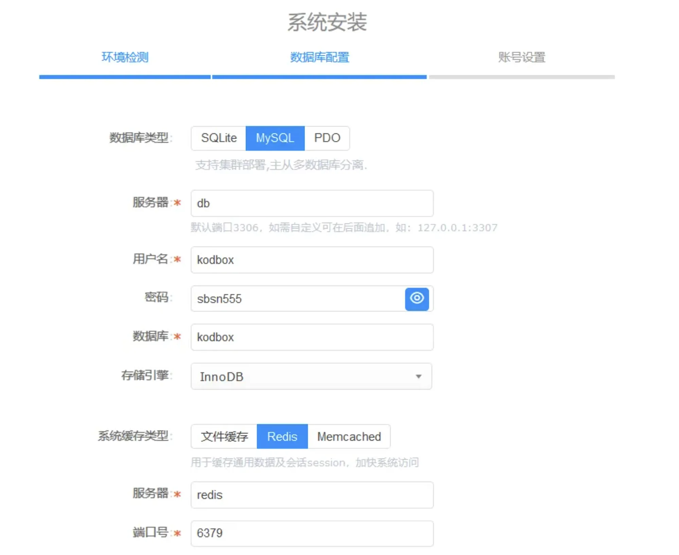
Task: Select MySQL database type
Action: pyautogui.click(x=275, y=138)
